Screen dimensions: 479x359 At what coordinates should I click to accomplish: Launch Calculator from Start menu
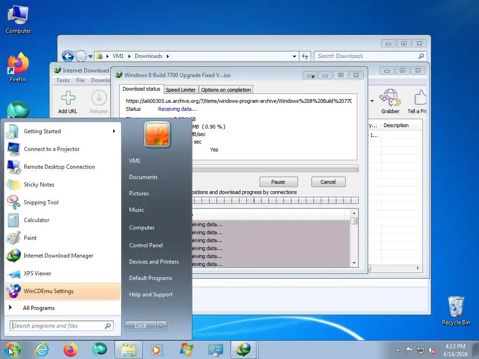click(63, 220)
